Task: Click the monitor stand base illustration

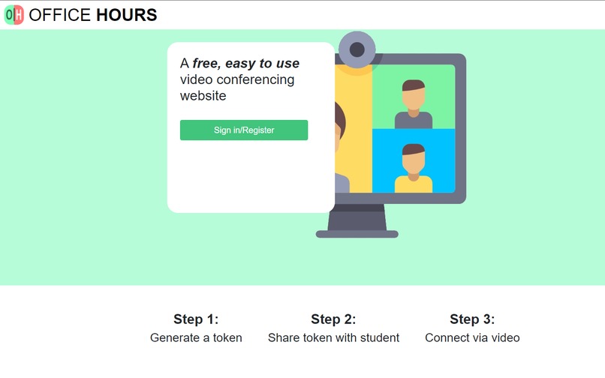Action: coord(357,234)
